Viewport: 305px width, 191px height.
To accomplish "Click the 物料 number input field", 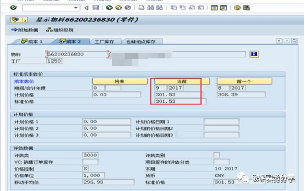I will click(x=77, y=54).
